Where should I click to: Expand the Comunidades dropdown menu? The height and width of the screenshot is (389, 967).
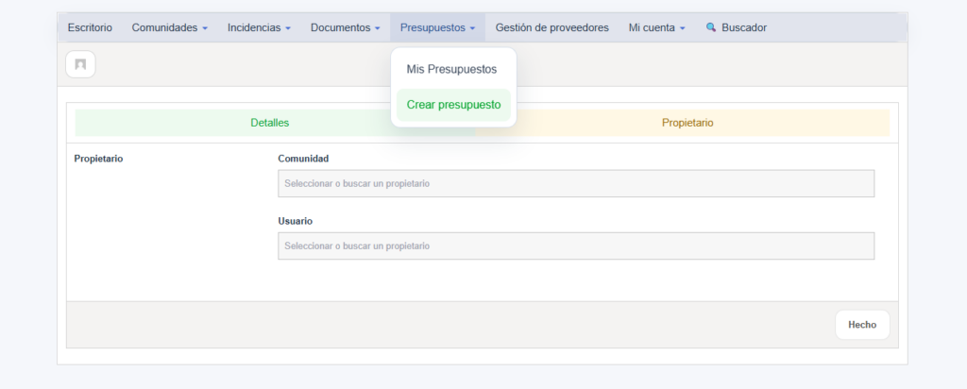point(170,27)
